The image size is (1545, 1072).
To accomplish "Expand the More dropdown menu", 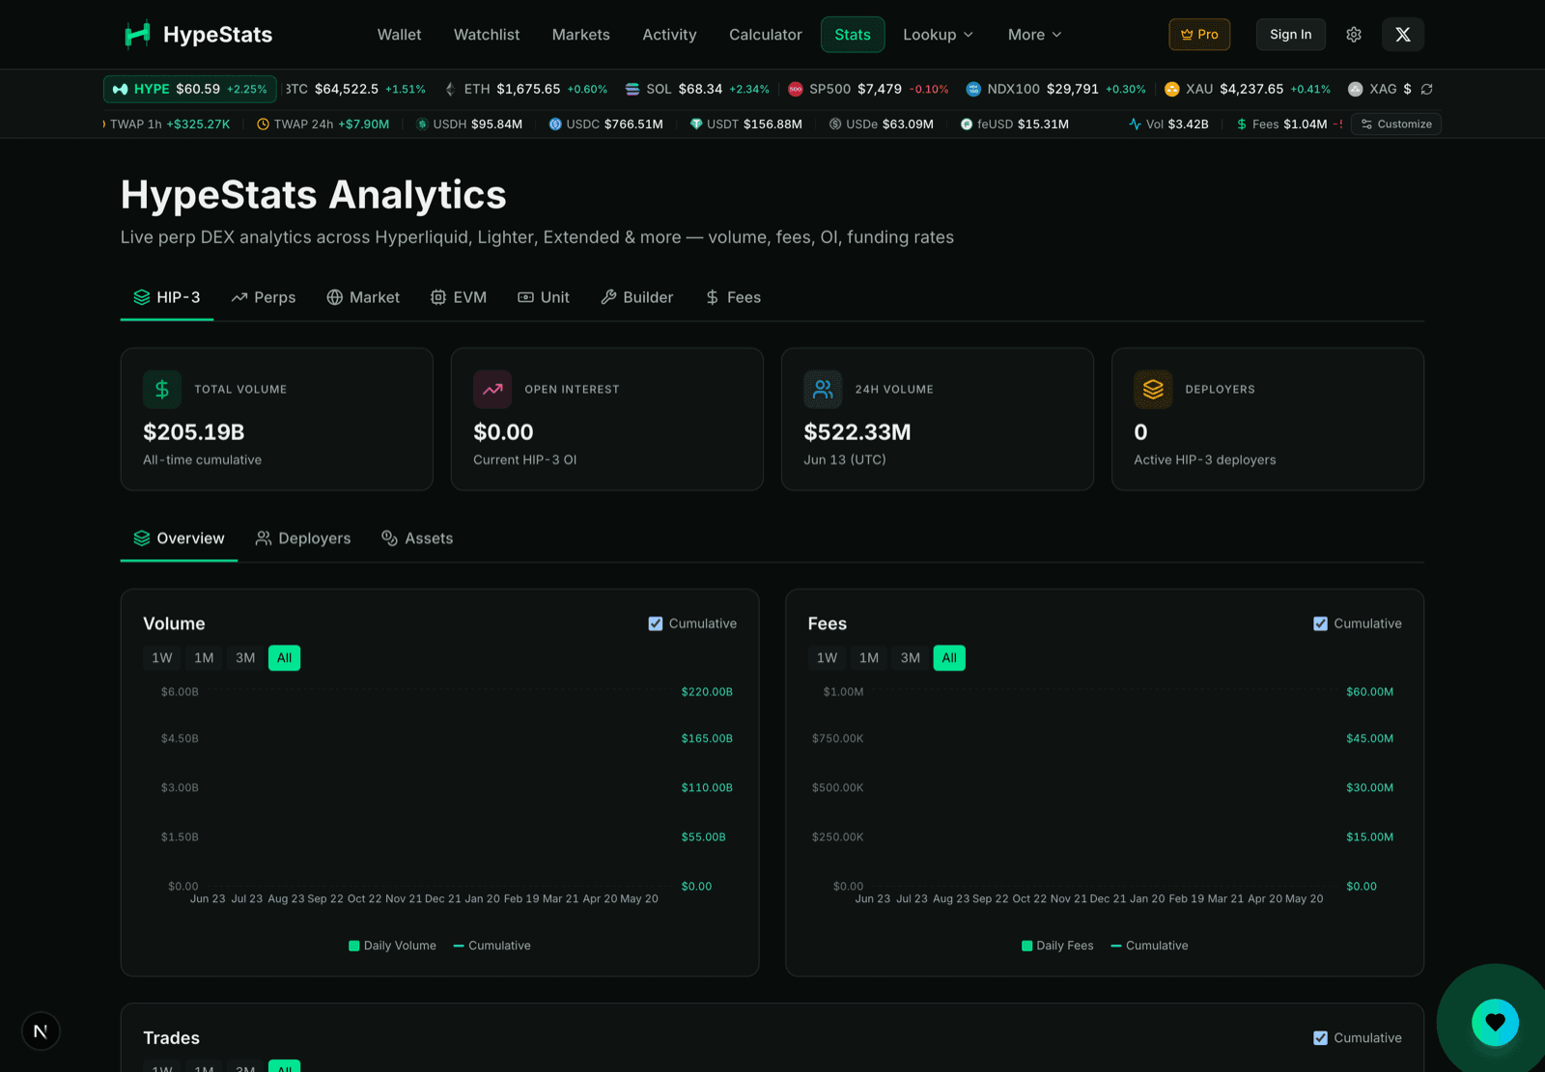I will tap(1034, 35).
